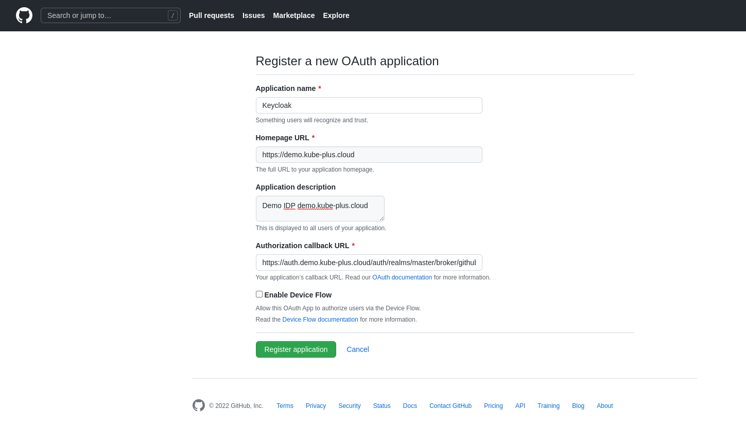
Task: Click the text 'The full URL to your application homepage.'
Action: tap(315, 170)
